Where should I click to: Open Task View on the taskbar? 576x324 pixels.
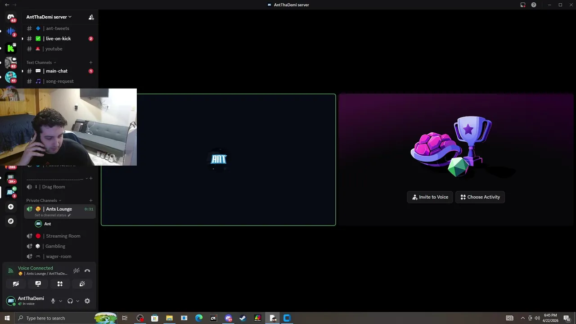125,318
